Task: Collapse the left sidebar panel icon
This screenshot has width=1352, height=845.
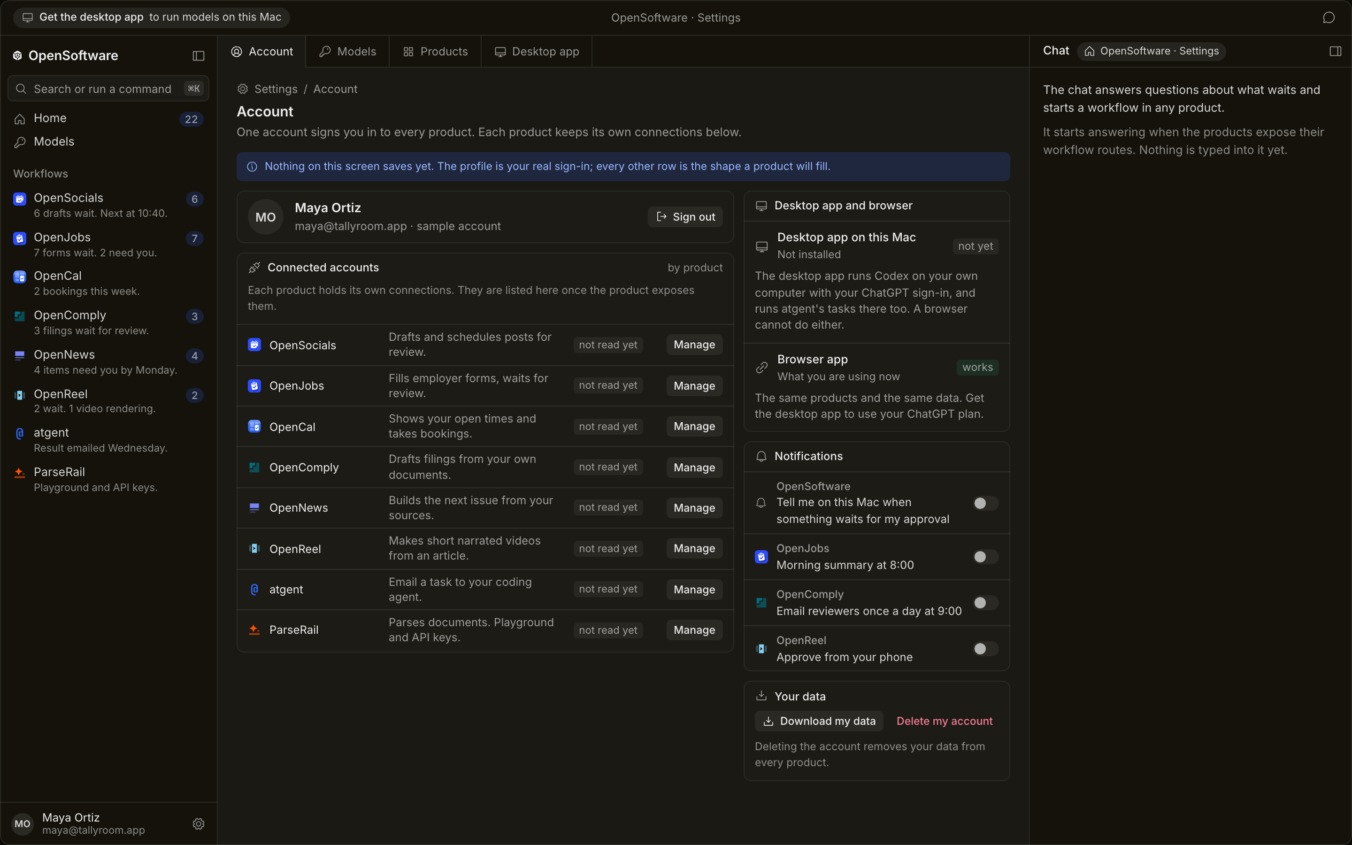Action: pyautogui.click(x=198, y=56)
